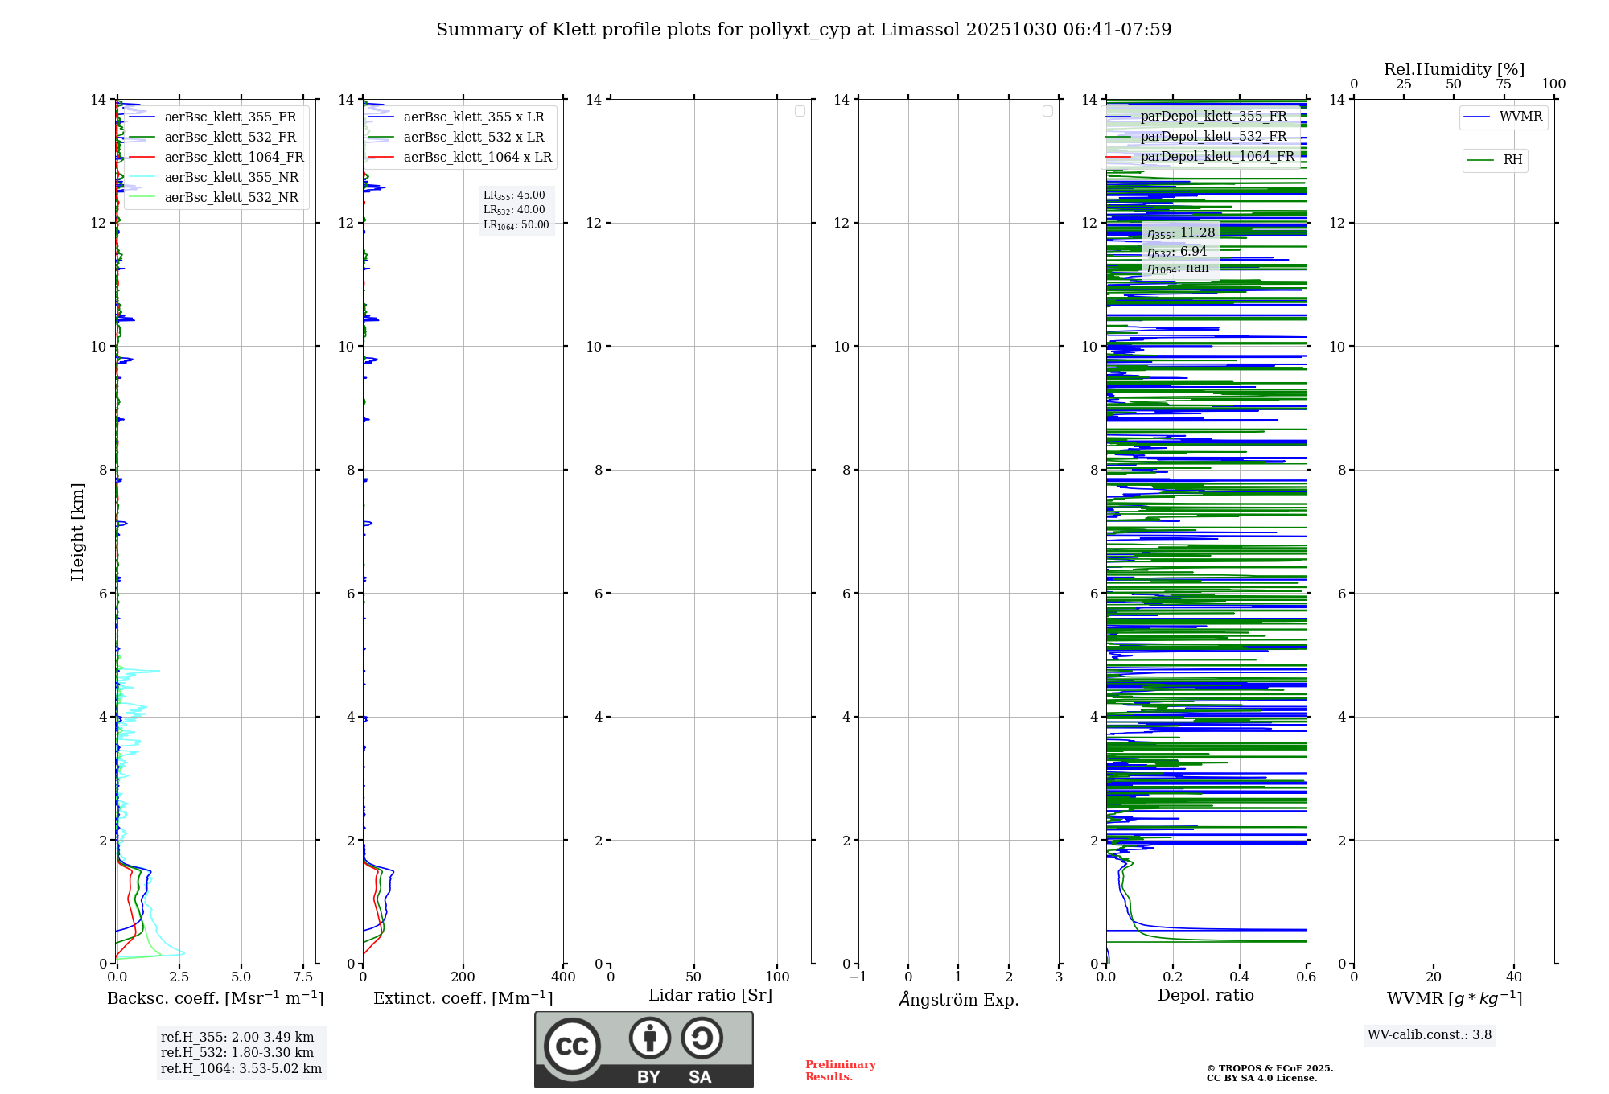Image resolution: width=1609 pixels, height=1094 pixels.
Task: Click the Rel.Humidity [%] top axis label
Action: point(1454,69)
